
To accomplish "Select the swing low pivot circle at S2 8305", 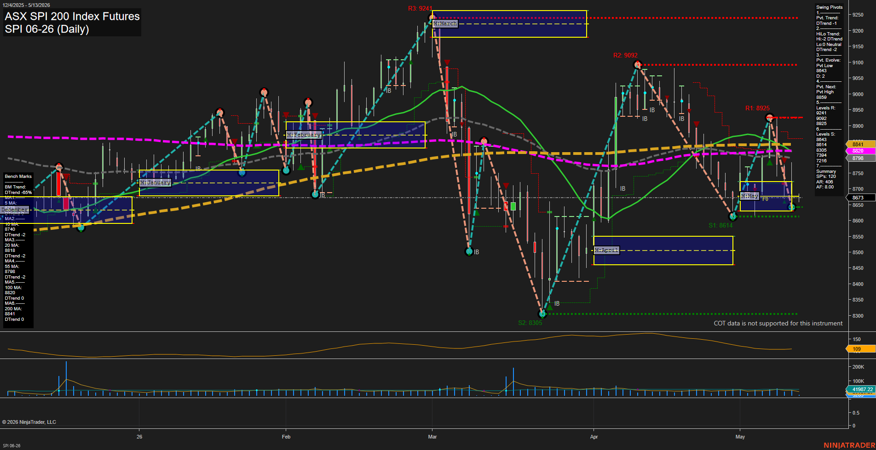I will click(x=542, y=314).
